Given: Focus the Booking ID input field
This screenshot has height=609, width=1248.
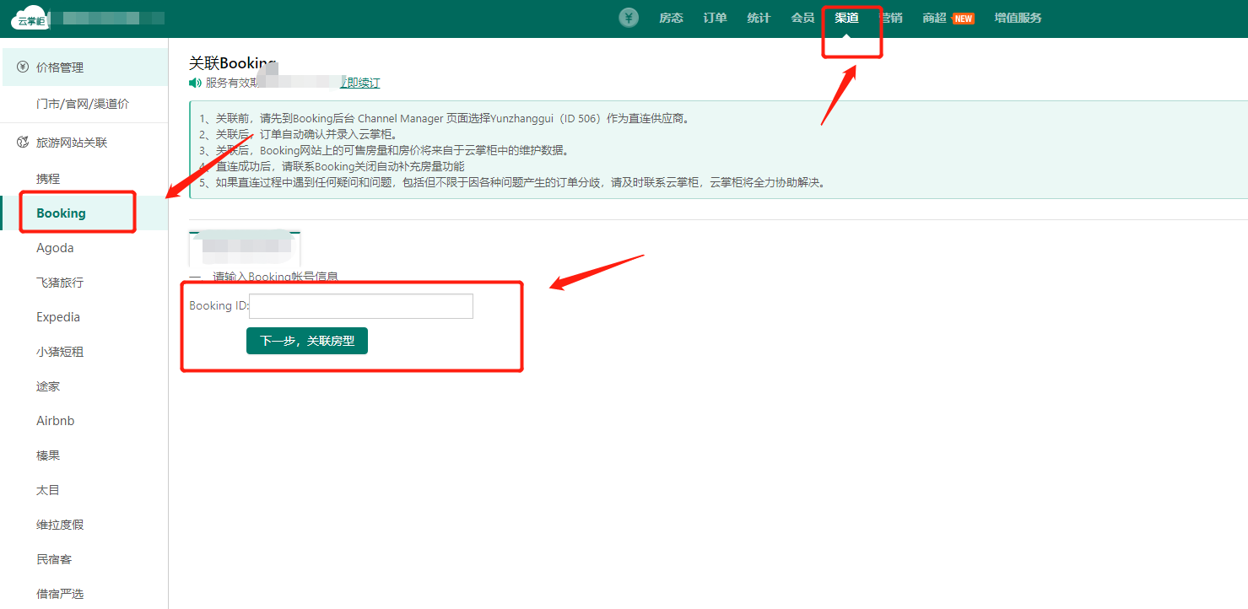Looking at the screenshot, I should [x=361, y=306].
